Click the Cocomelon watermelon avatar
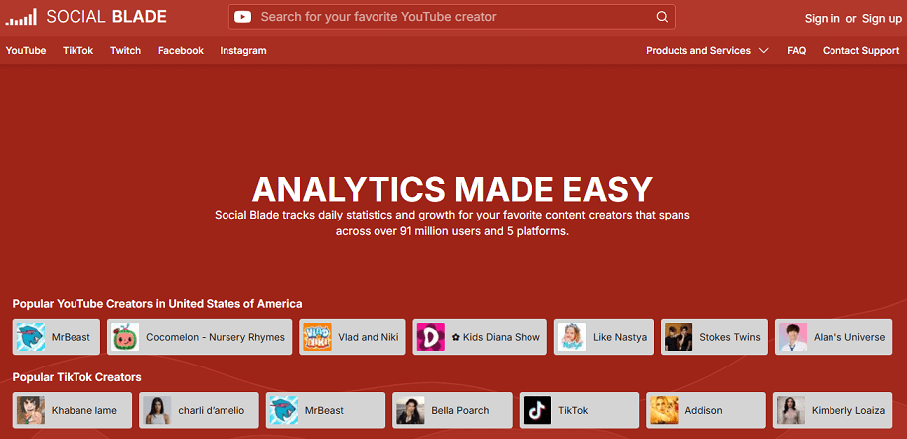 125,337
